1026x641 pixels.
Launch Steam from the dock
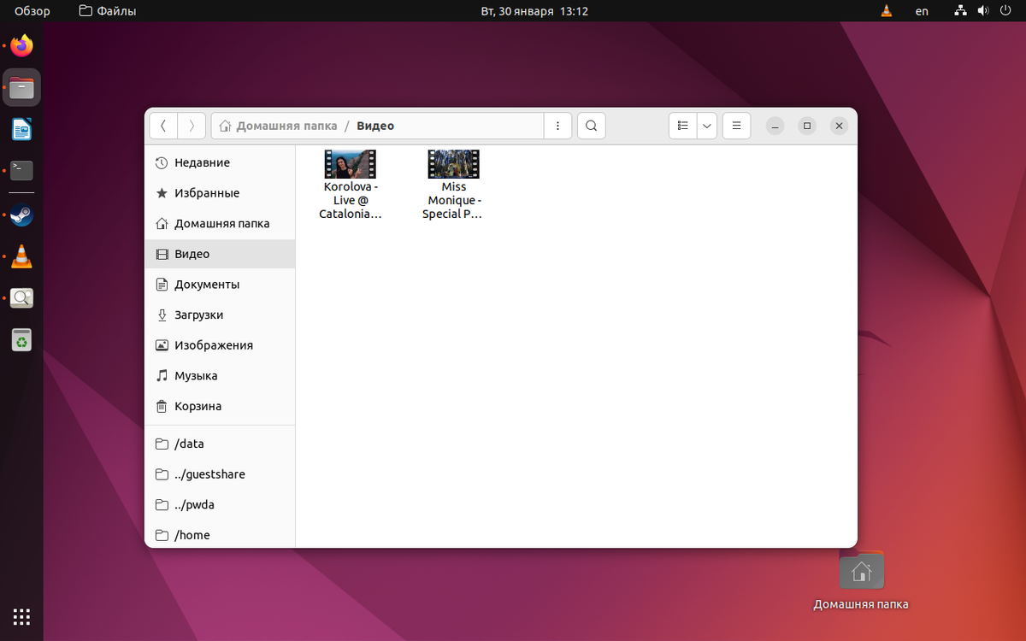(22, 215)
